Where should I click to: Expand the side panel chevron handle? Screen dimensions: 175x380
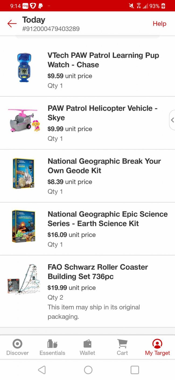[172, 120]
